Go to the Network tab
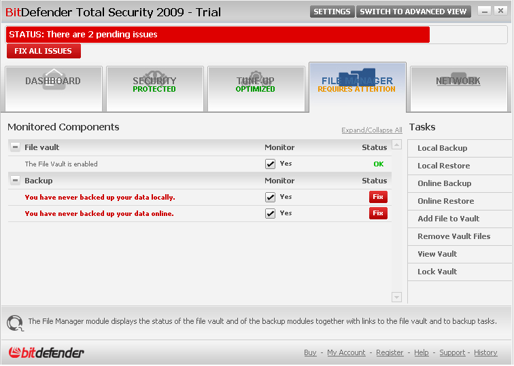This screenshot has height=366, width=514. point(459,89)
